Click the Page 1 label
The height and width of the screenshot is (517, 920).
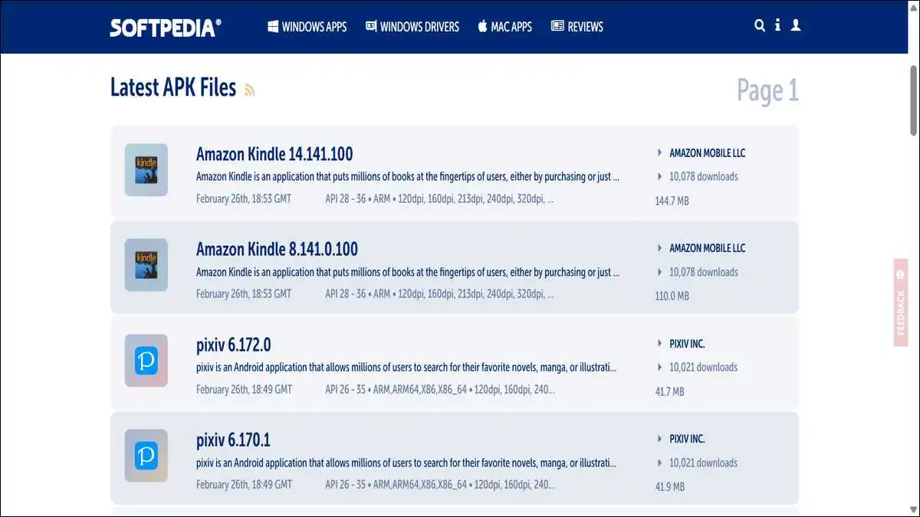pyautogui.click(x=767, y=90)
